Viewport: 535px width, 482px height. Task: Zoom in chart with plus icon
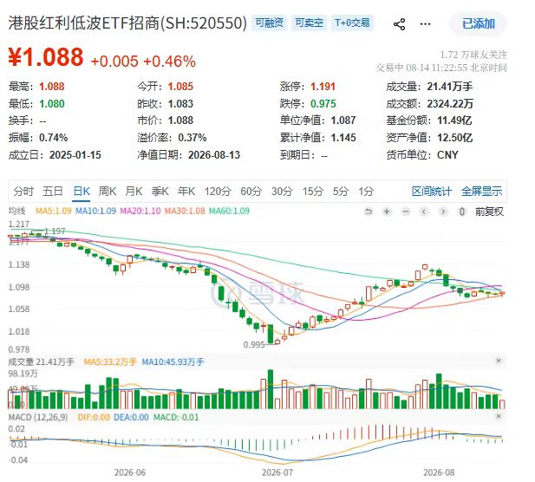pos(387,212)
